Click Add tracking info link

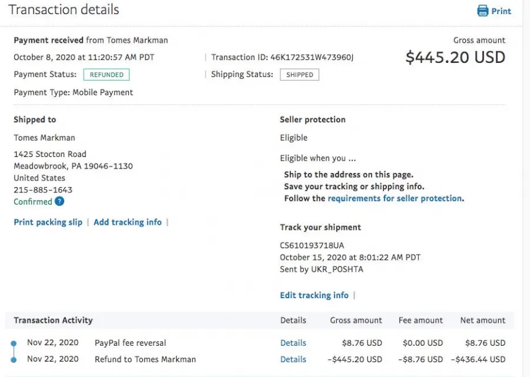(x=127, y=222)
